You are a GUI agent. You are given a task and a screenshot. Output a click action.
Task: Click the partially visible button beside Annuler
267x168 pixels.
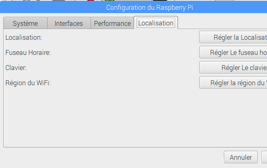point(264,157)
